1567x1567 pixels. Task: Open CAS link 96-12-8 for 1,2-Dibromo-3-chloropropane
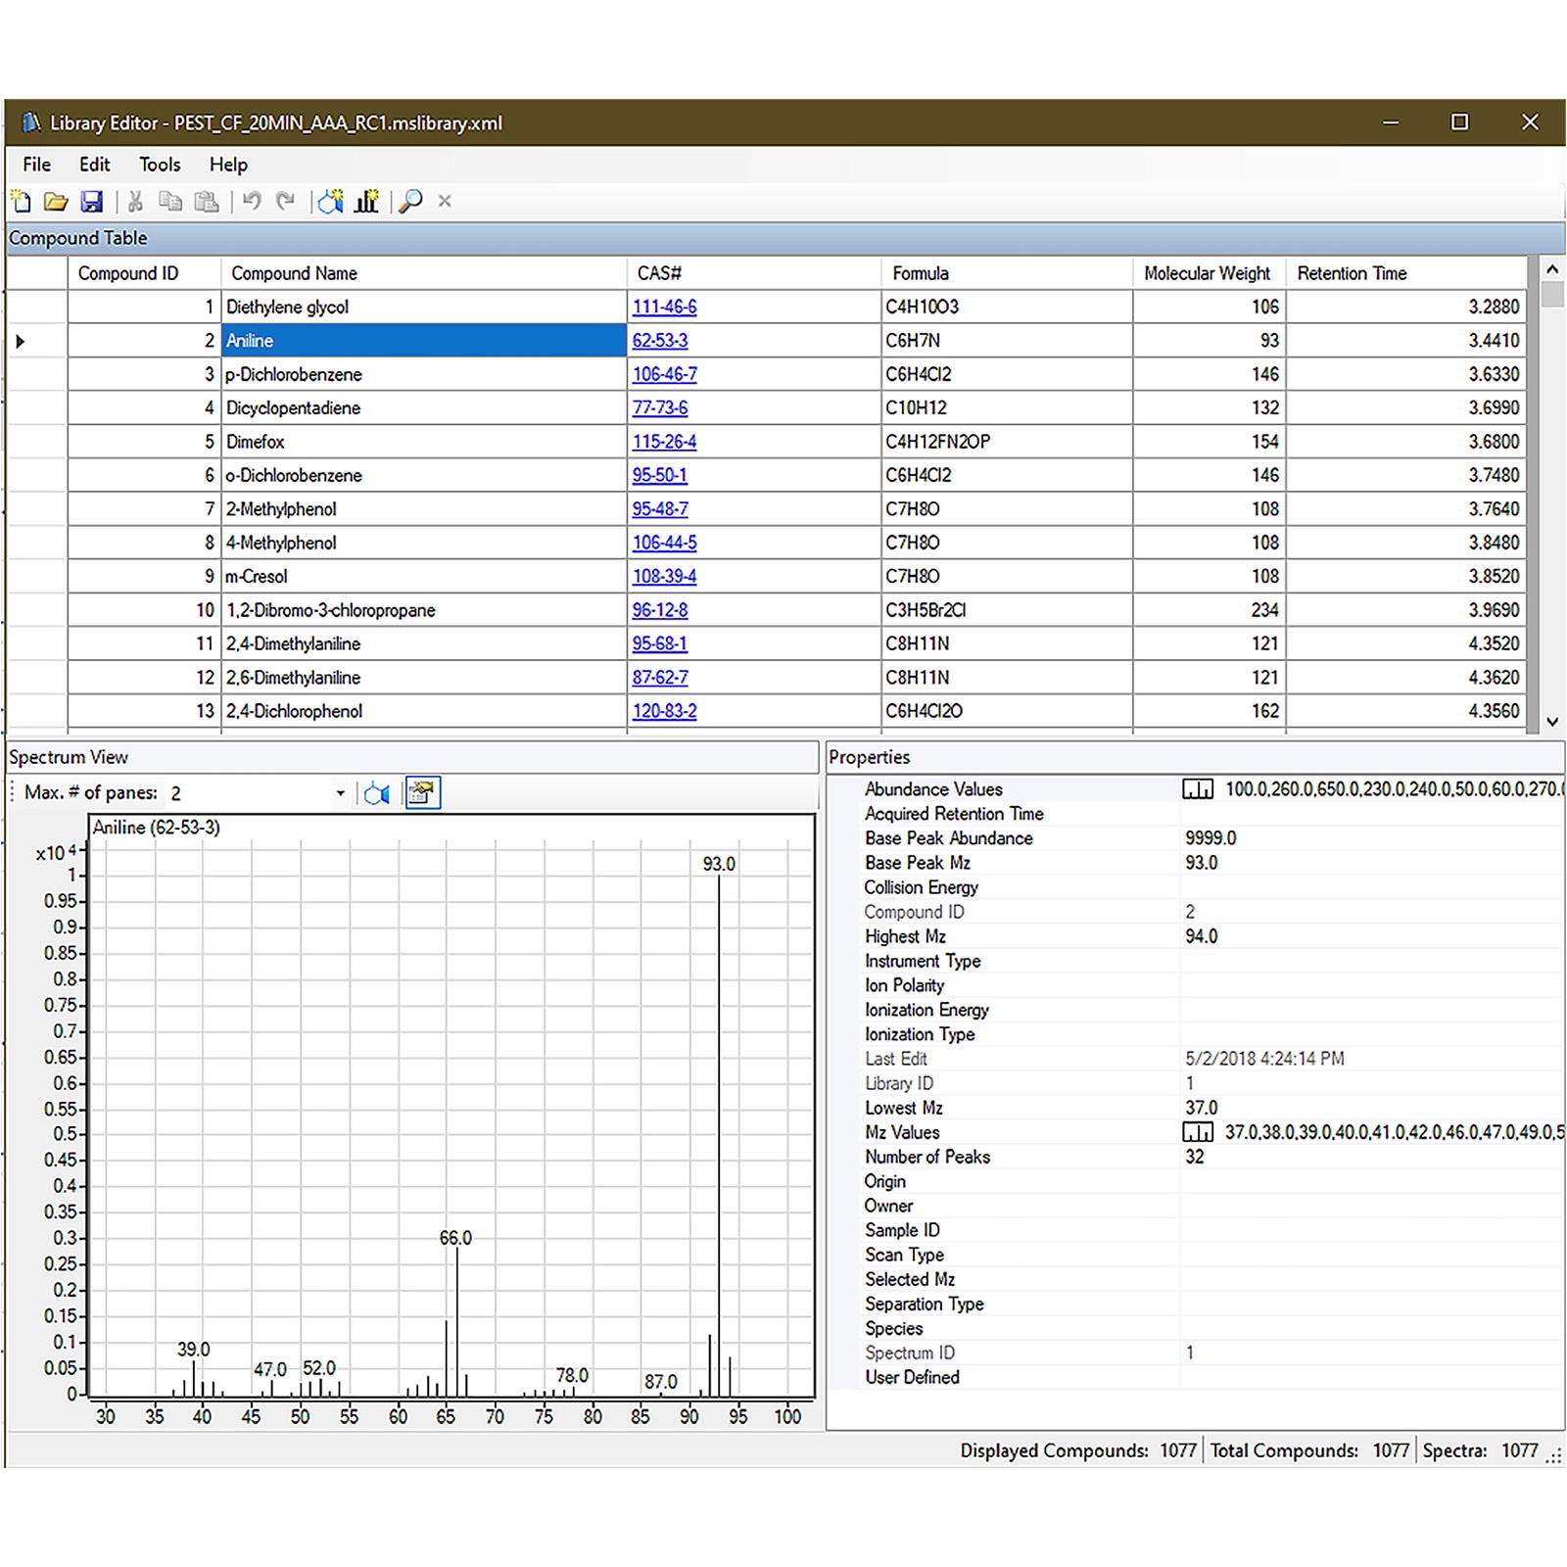click(x=659, y=609)
